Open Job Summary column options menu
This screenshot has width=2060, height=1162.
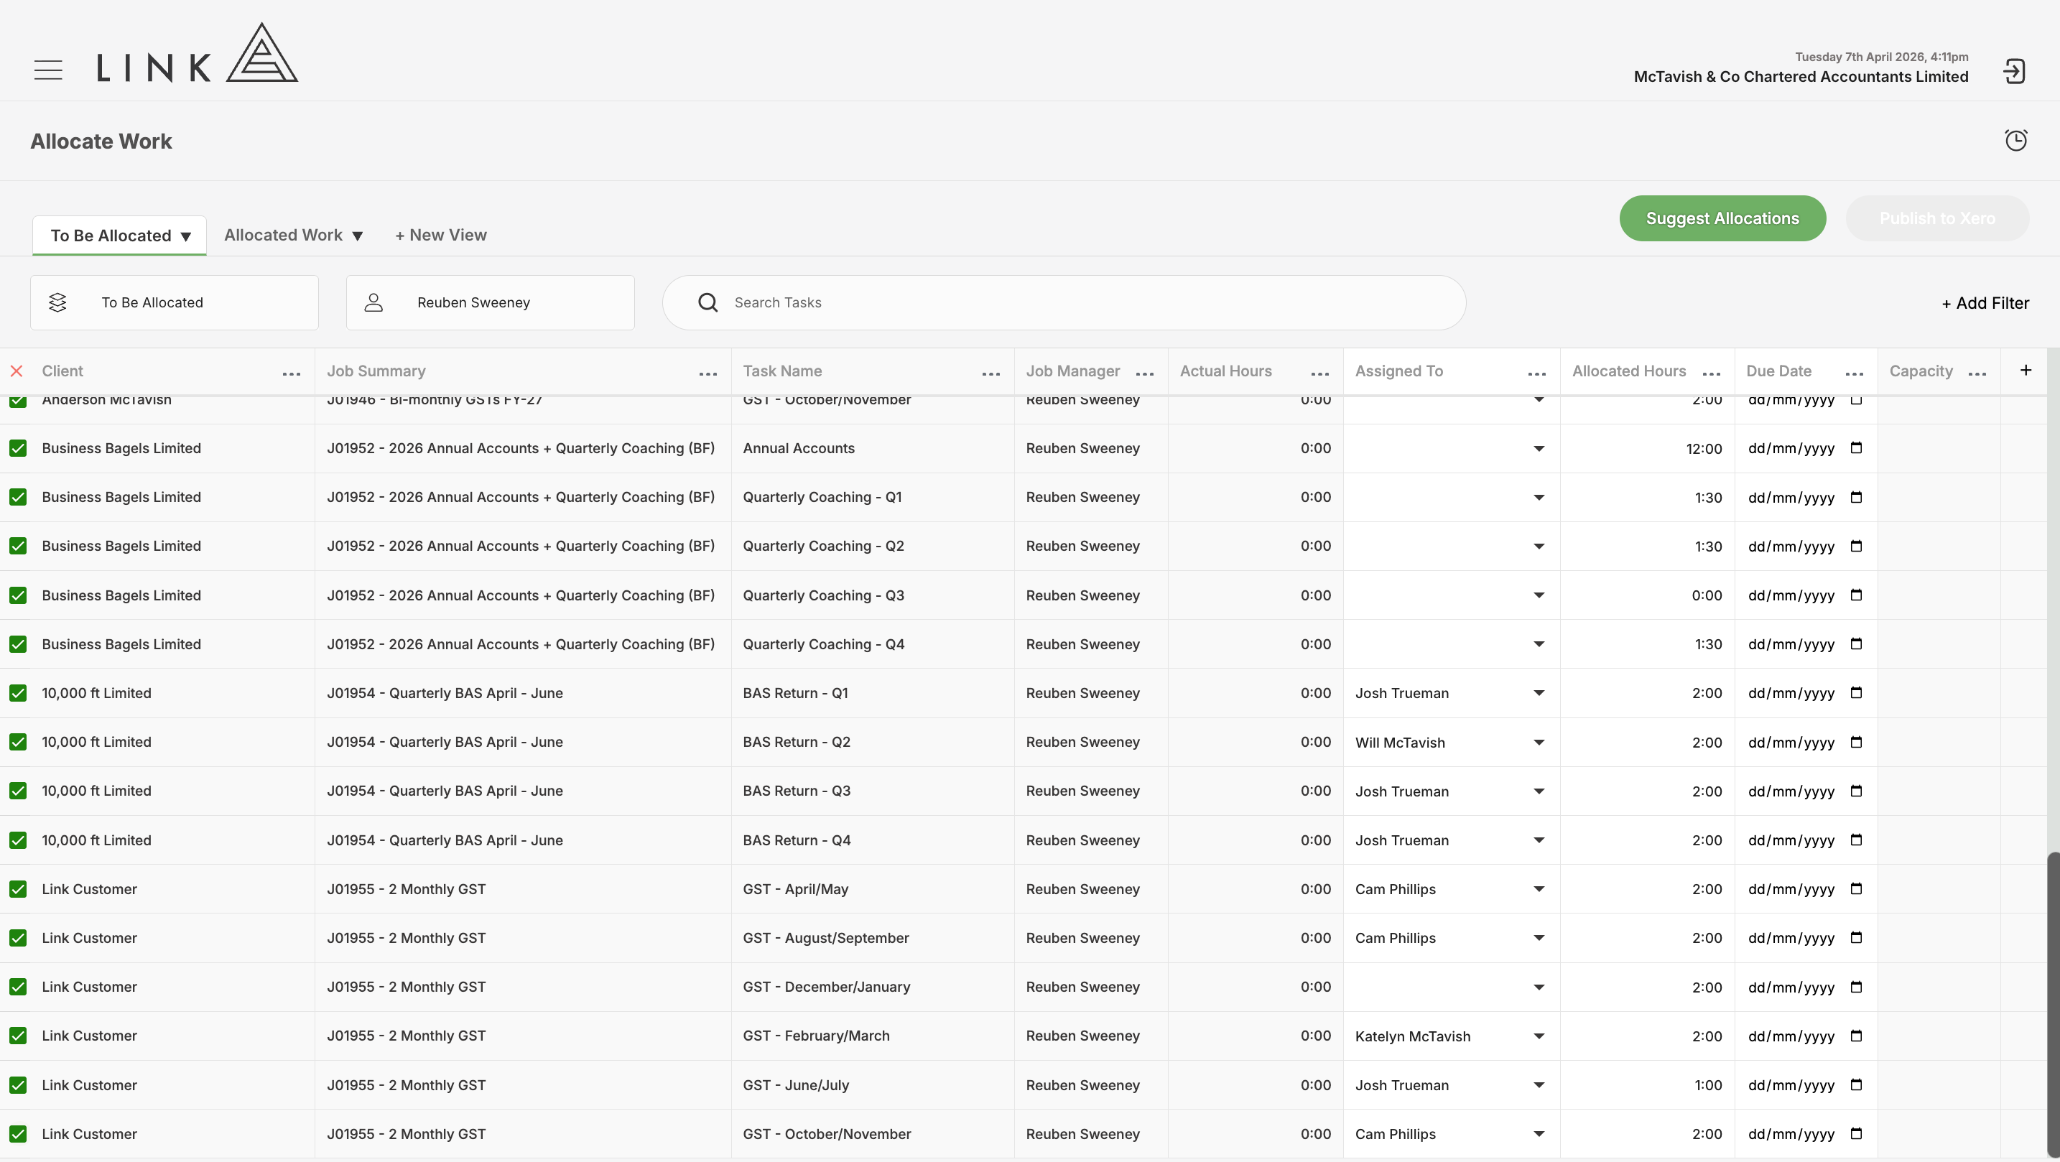707,373
